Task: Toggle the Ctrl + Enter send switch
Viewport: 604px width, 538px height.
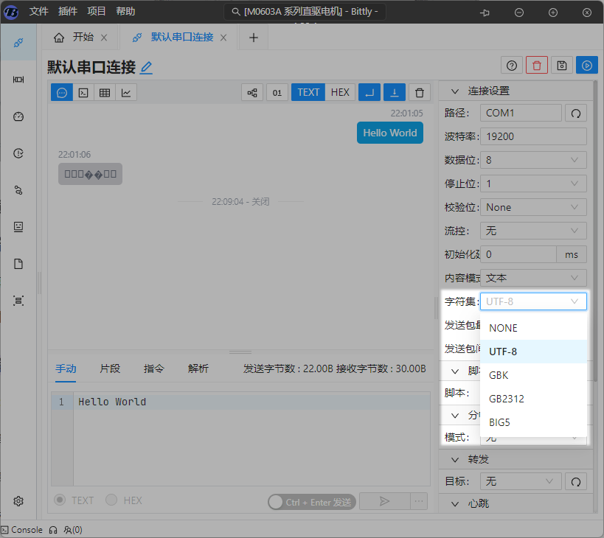Action: click(277, 502)
